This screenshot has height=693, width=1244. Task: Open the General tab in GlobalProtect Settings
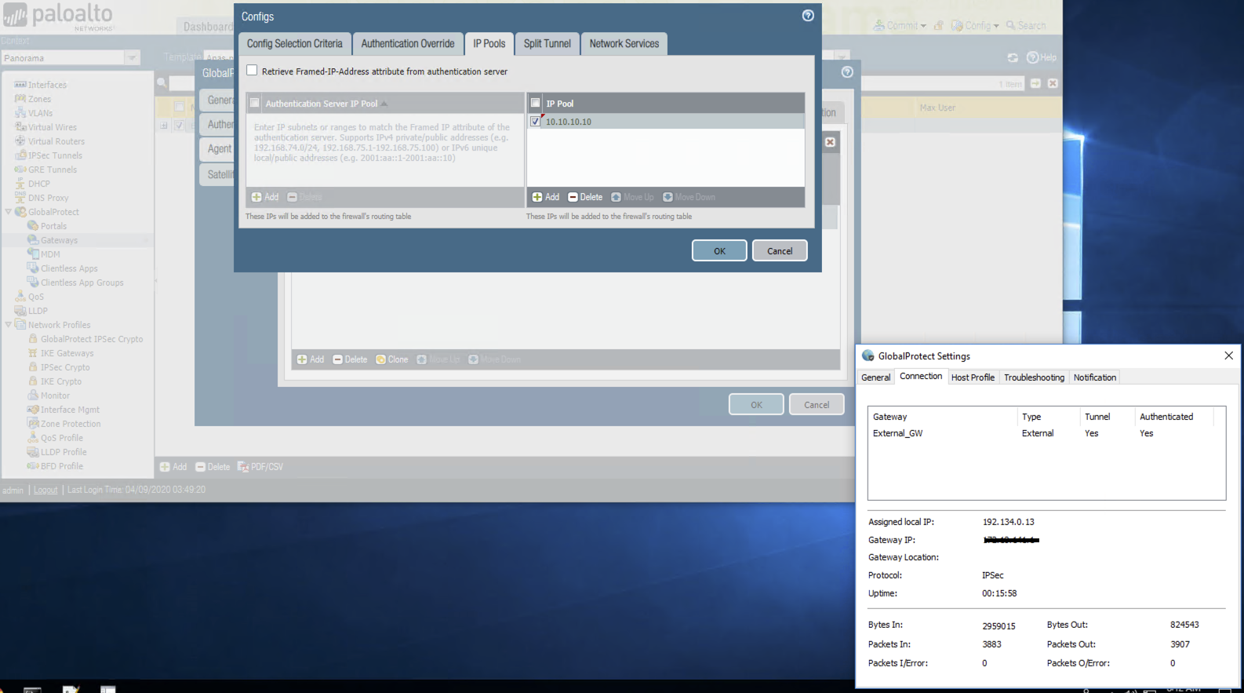876,378
